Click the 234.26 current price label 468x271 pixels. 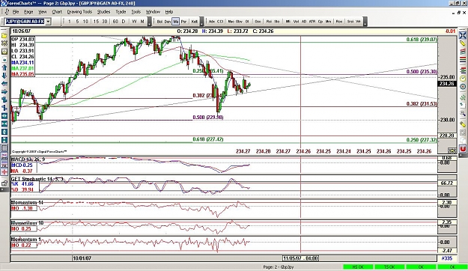click(x=447, y=84)
